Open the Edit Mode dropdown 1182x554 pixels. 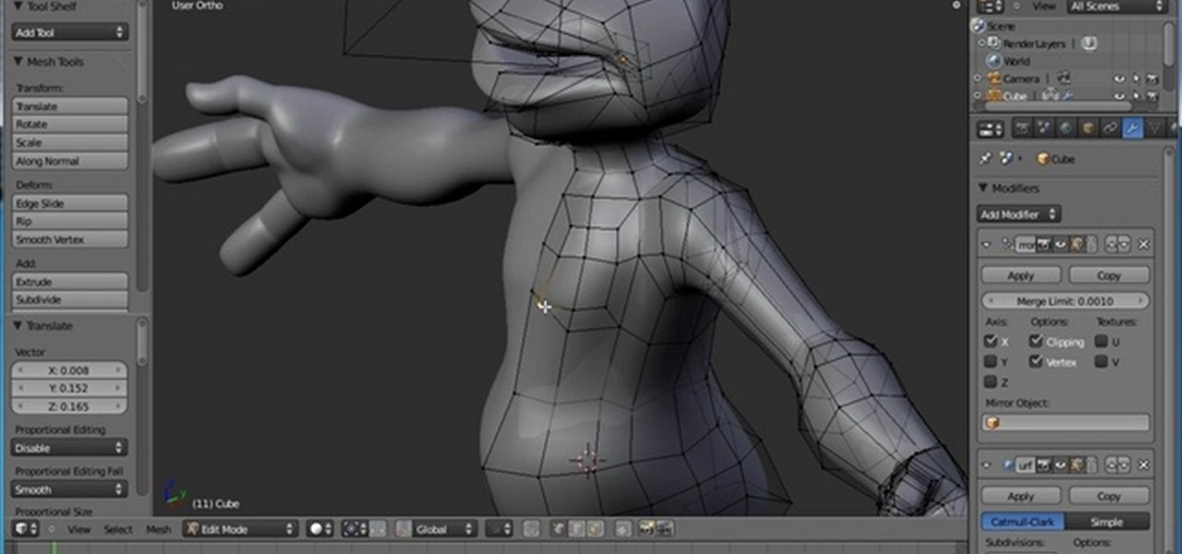coord(240,529)
